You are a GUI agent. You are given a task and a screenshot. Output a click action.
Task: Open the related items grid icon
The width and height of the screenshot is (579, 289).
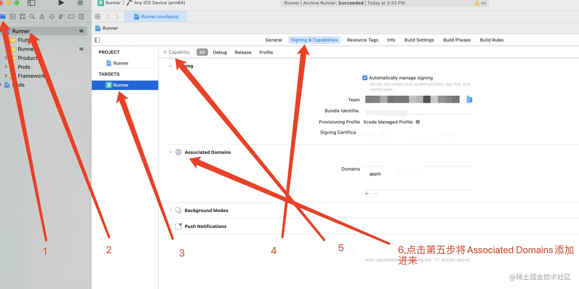97,16
